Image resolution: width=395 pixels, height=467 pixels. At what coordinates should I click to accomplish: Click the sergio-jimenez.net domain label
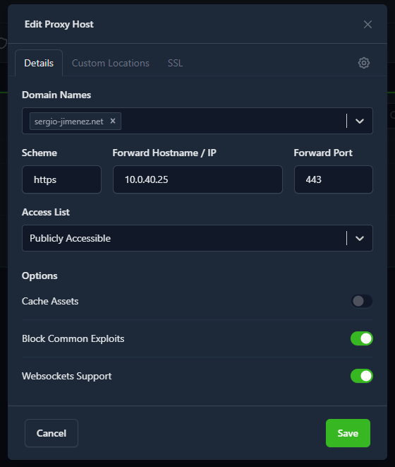(x=68, y=122)
